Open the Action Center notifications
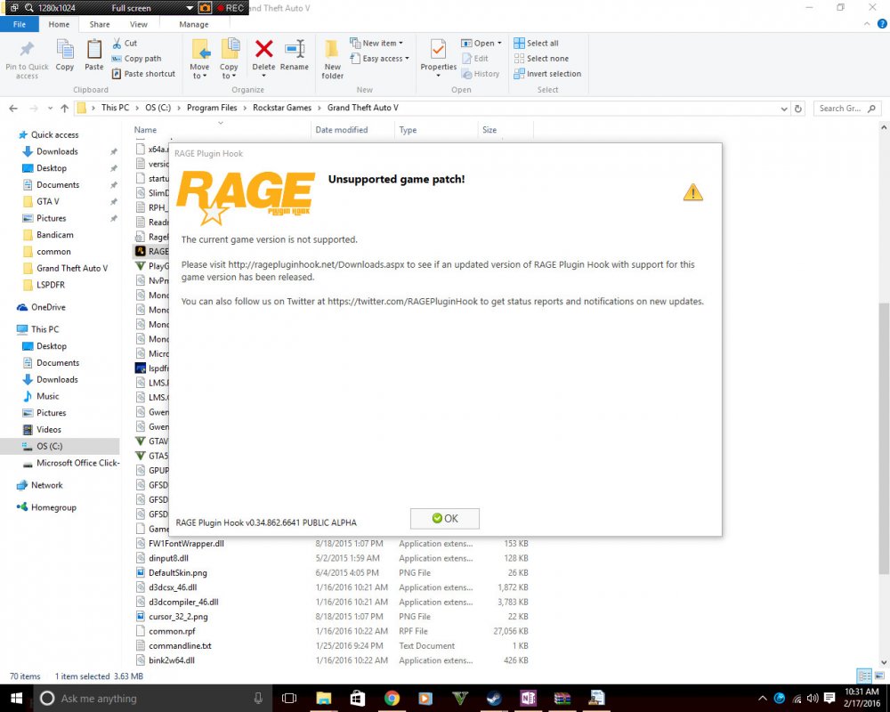The image size is (890, 712). pos(829,698)
